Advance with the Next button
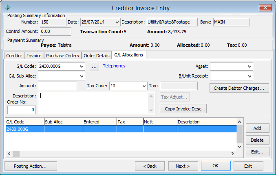Screen dimensions: 276x175 coord(183,166)
